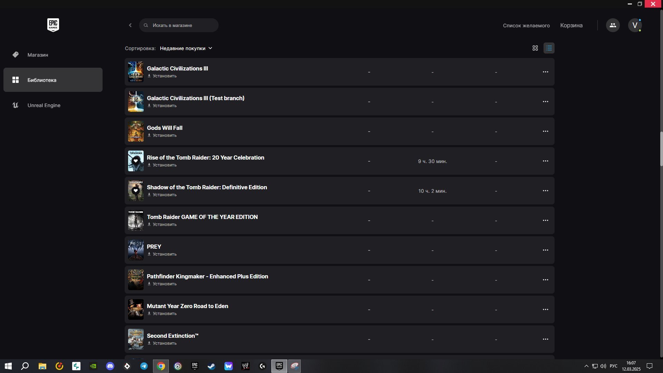The image size is (663, 373).
Task: Click Mutant Year Zero cover thumbnail
Action: click(136, 309)
